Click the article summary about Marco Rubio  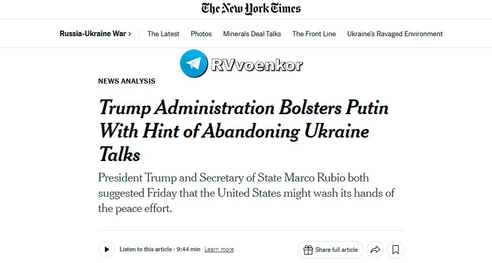246,193
